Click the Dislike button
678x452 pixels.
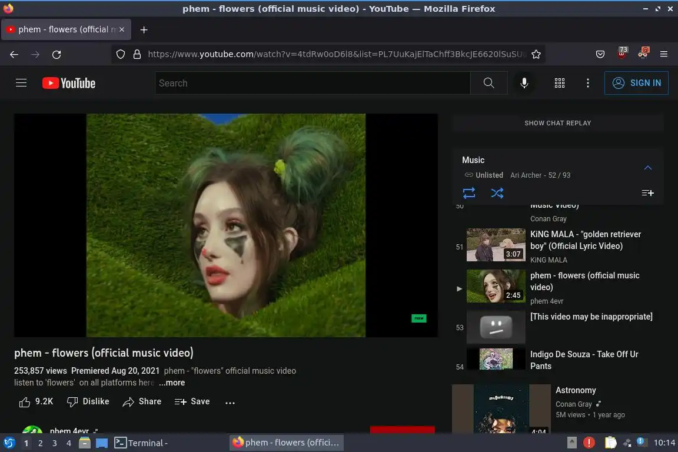pyautogui.click(x=88, y=402)
